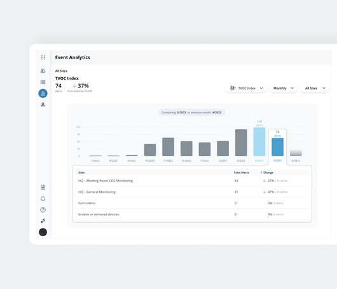This screenshot has height=289, width=337.
Task: Open the notifications bell icon
Action: pos(43,199)
